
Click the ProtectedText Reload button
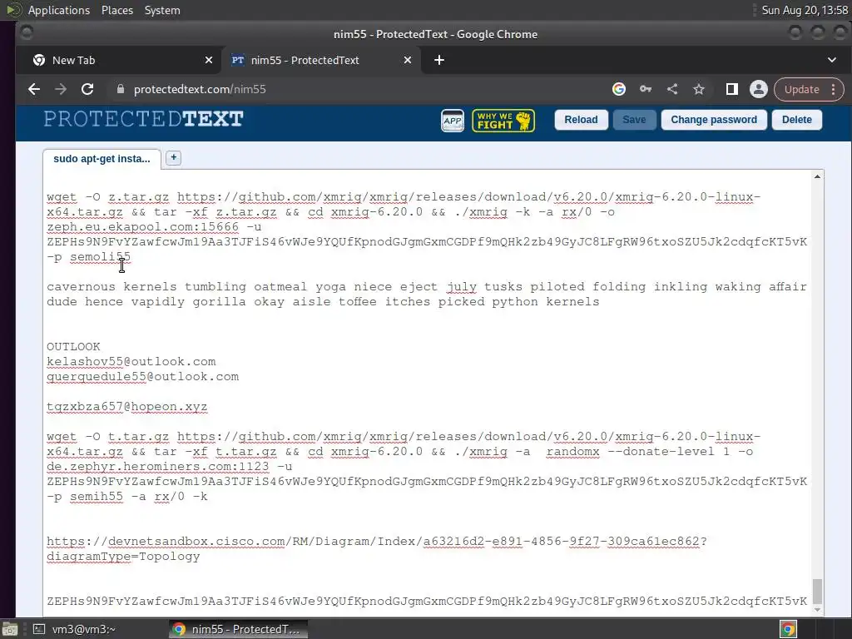tap(581, 120)
